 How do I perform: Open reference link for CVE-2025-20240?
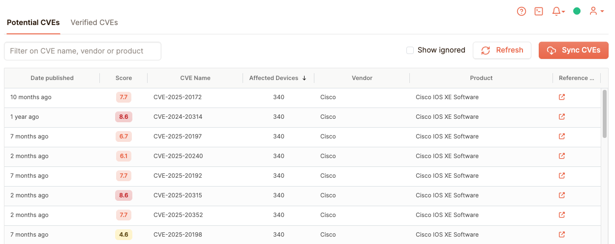562,156
